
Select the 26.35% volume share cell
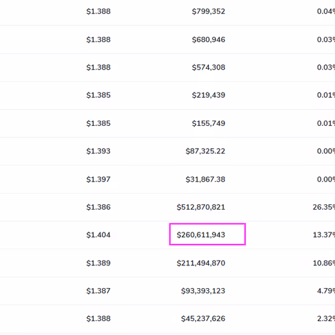324,207
